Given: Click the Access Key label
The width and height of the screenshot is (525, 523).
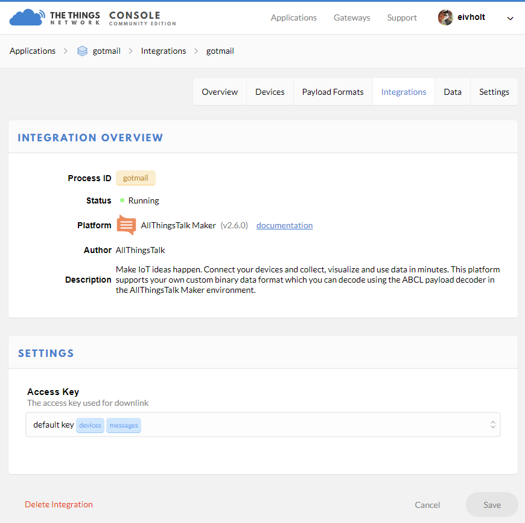Looking at the screenshot, I should tap(53, 391).
